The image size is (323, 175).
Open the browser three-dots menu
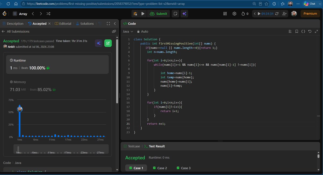[x=298, y=4]
